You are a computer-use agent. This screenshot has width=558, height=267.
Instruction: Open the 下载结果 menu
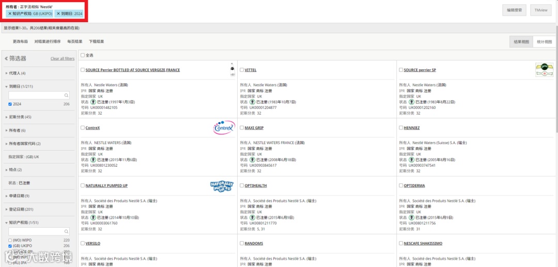click(x=97, y=42)
